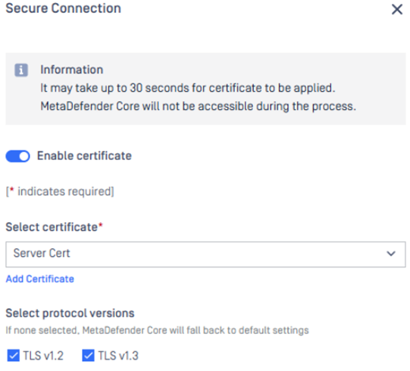Click the fall back to default hint
This screenshot has height=371, width=410.
pos(157,331)
